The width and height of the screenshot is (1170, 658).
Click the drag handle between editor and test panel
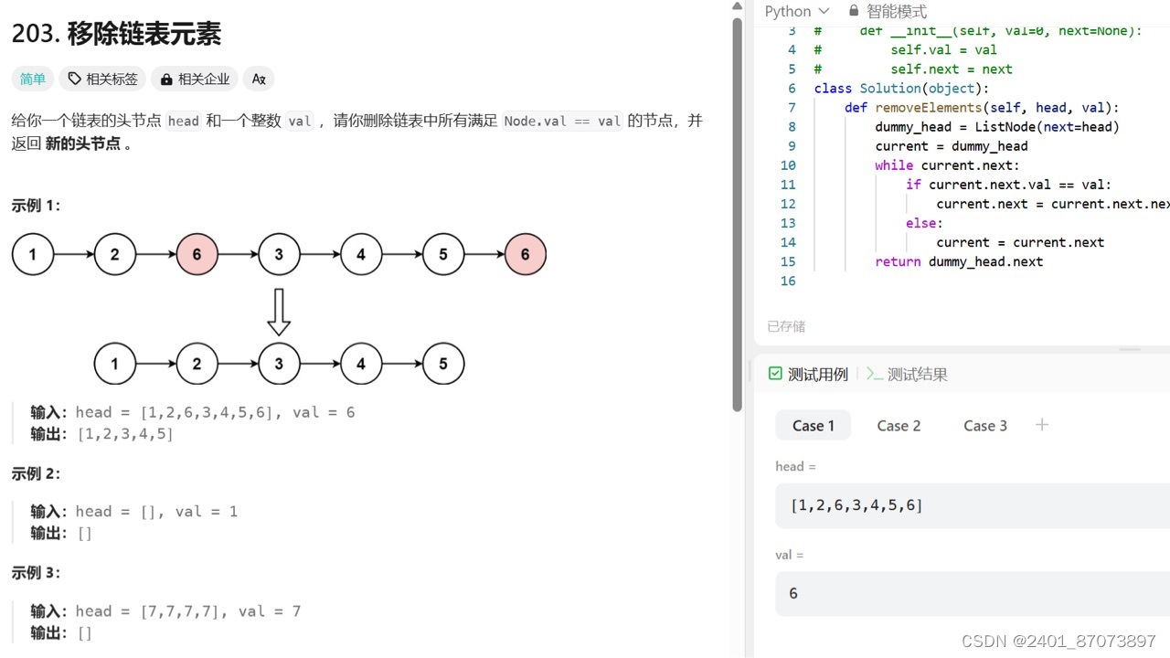point(1130,349)
